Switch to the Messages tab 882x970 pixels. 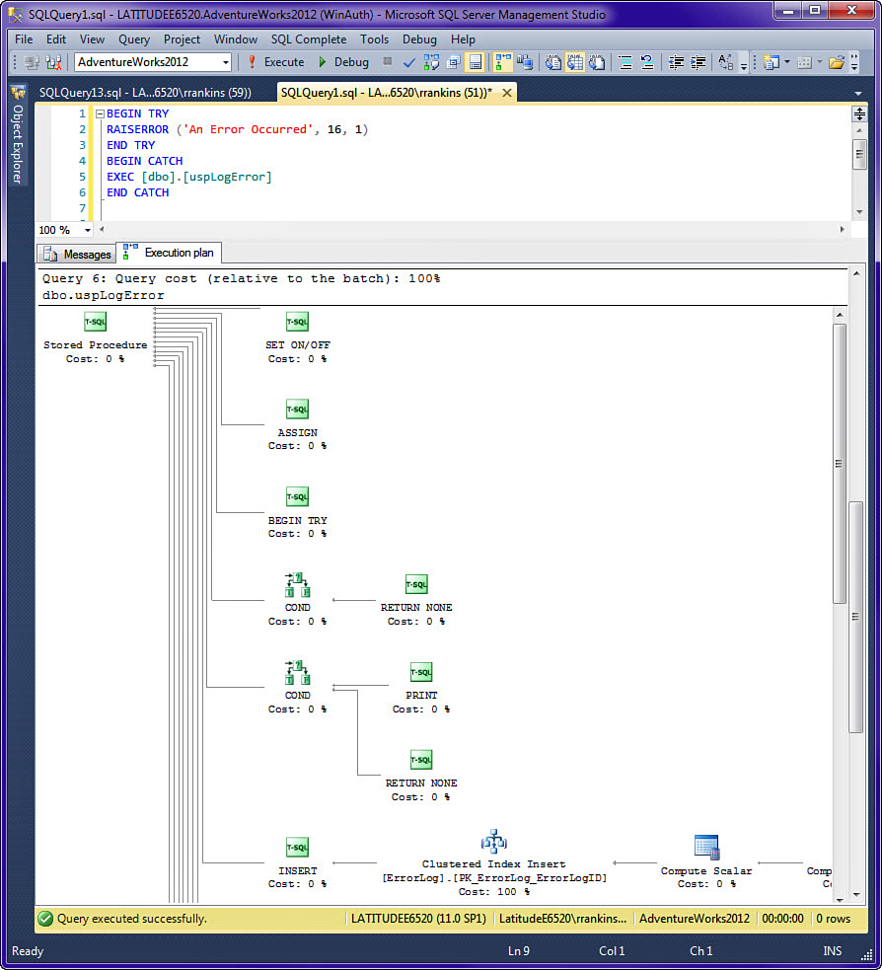pyautogui.click(x=77, y=254)
